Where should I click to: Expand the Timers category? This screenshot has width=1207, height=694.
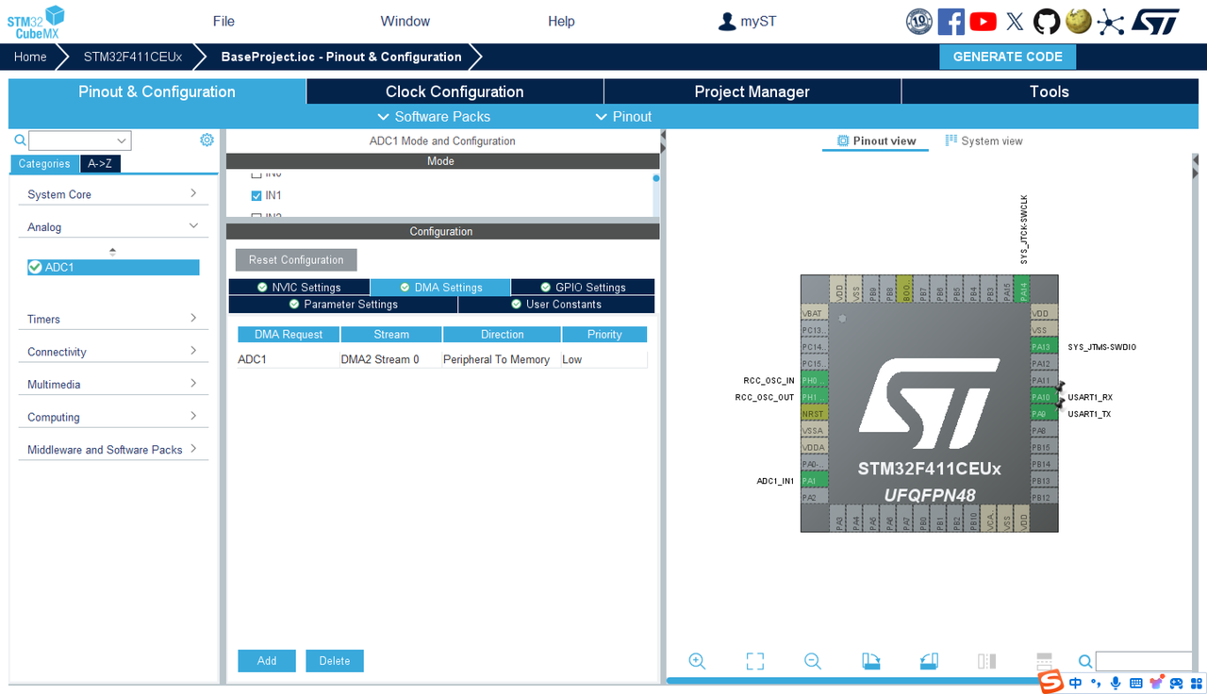[113, 319]
